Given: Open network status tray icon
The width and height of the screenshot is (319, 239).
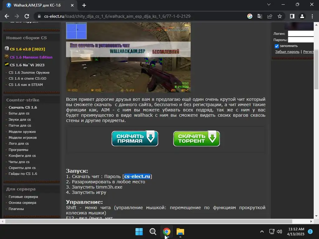Looking at the screenshot, I should 272,232.
